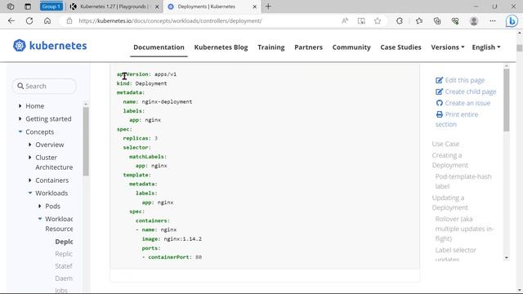Image resolution: width=523 pixels, height=294 pixels.
Task: Expand the Overview tree arrow
Action: click(x=30, y=145)
